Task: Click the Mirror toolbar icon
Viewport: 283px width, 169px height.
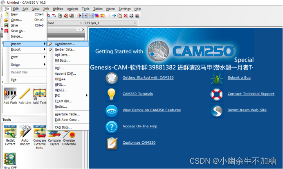Action: [137, 16]
